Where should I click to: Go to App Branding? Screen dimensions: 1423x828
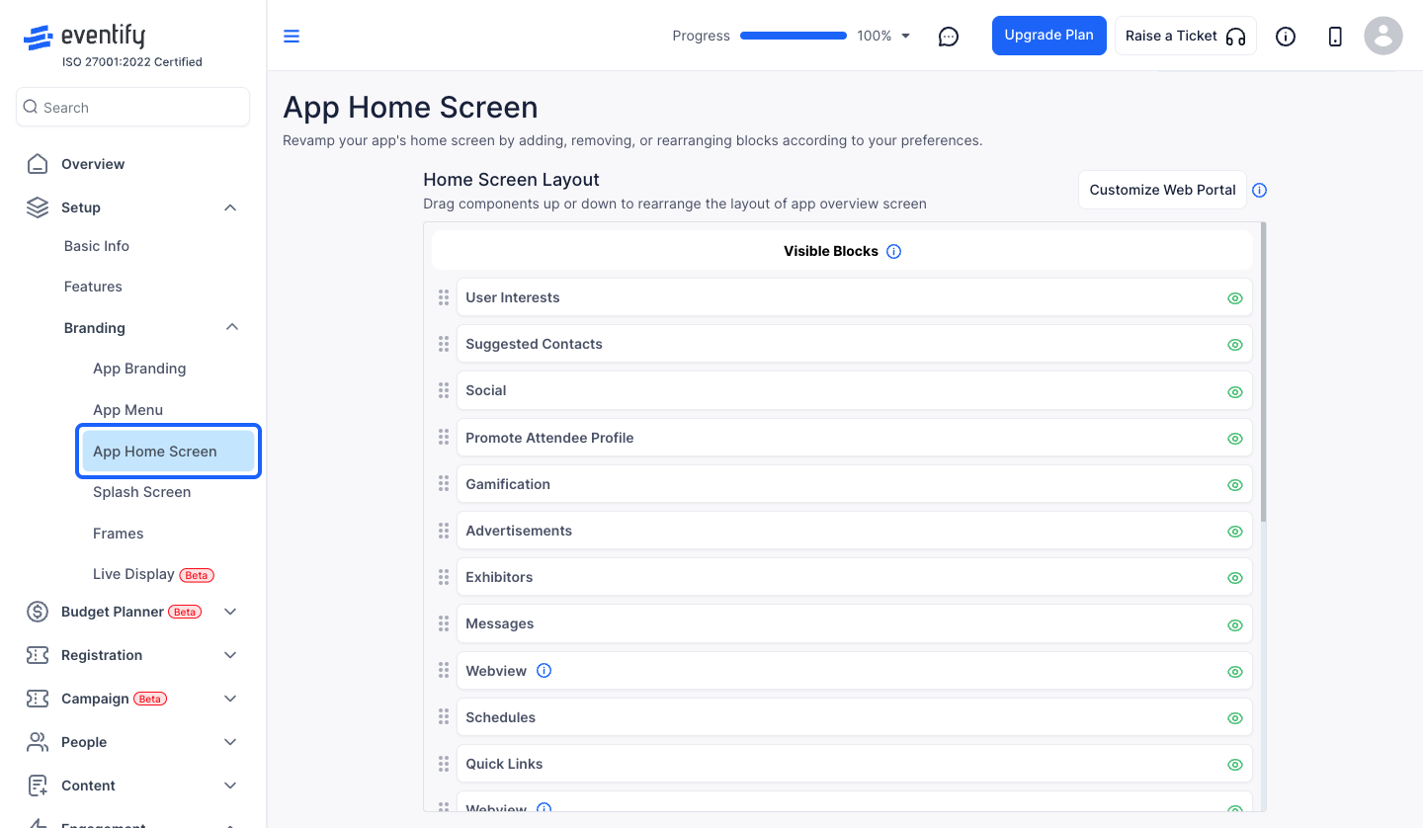139,369
